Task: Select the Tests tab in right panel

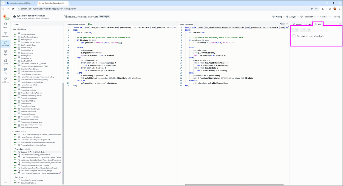Action: pyautogui.click(x=318, y=24)
